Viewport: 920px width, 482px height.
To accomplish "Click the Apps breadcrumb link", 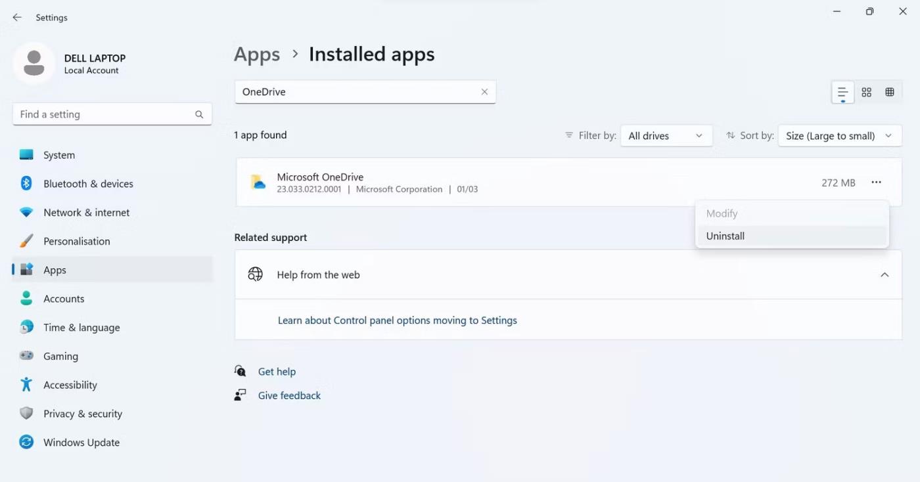I will [x=257, y=55].
